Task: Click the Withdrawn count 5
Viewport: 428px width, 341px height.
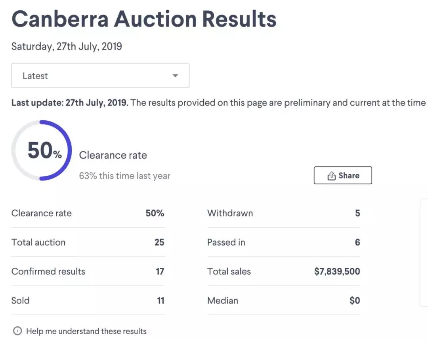Action: (357, 213)
